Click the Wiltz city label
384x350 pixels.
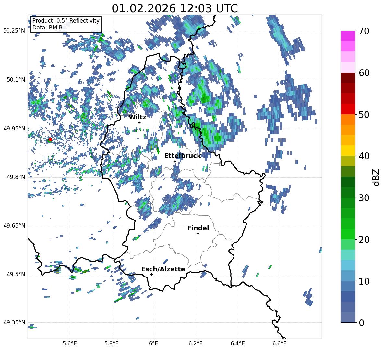(x=138, y=117)
